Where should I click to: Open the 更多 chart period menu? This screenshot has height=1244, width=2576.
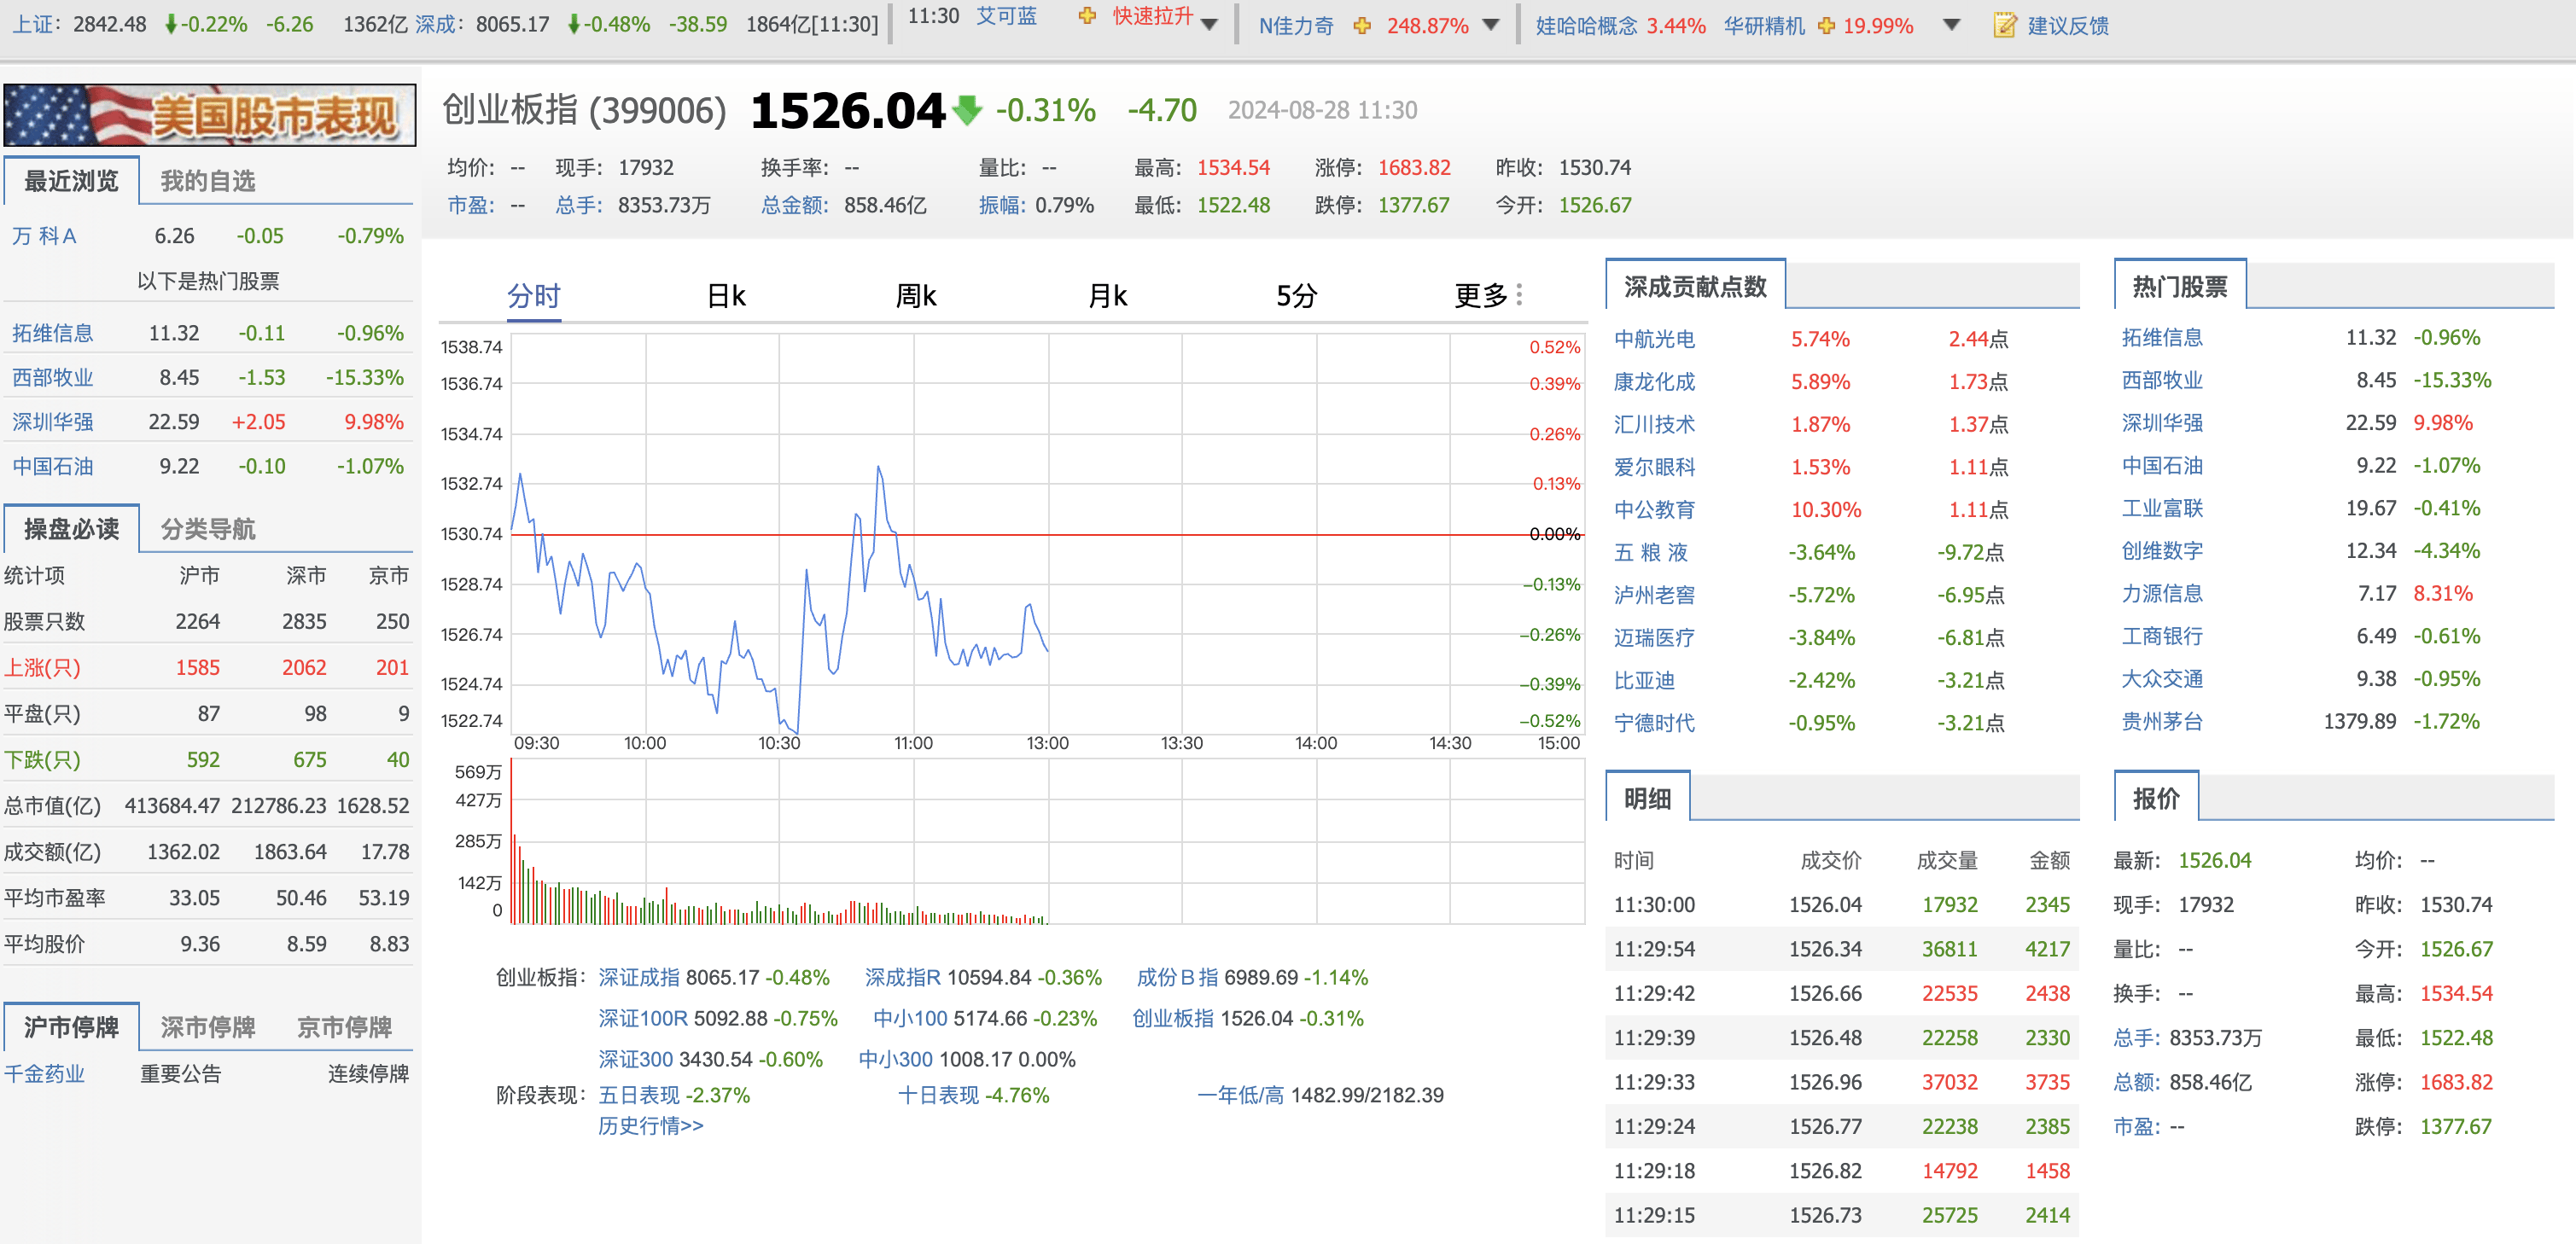click(1480, 296)
